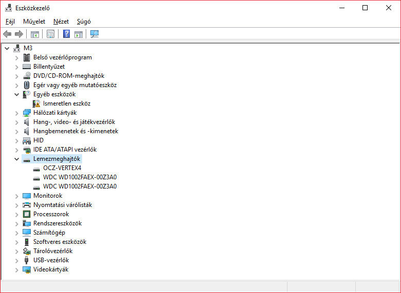Click the M3 computer icon
Screen dimensions: 401x293
click(x=17, y=48)
